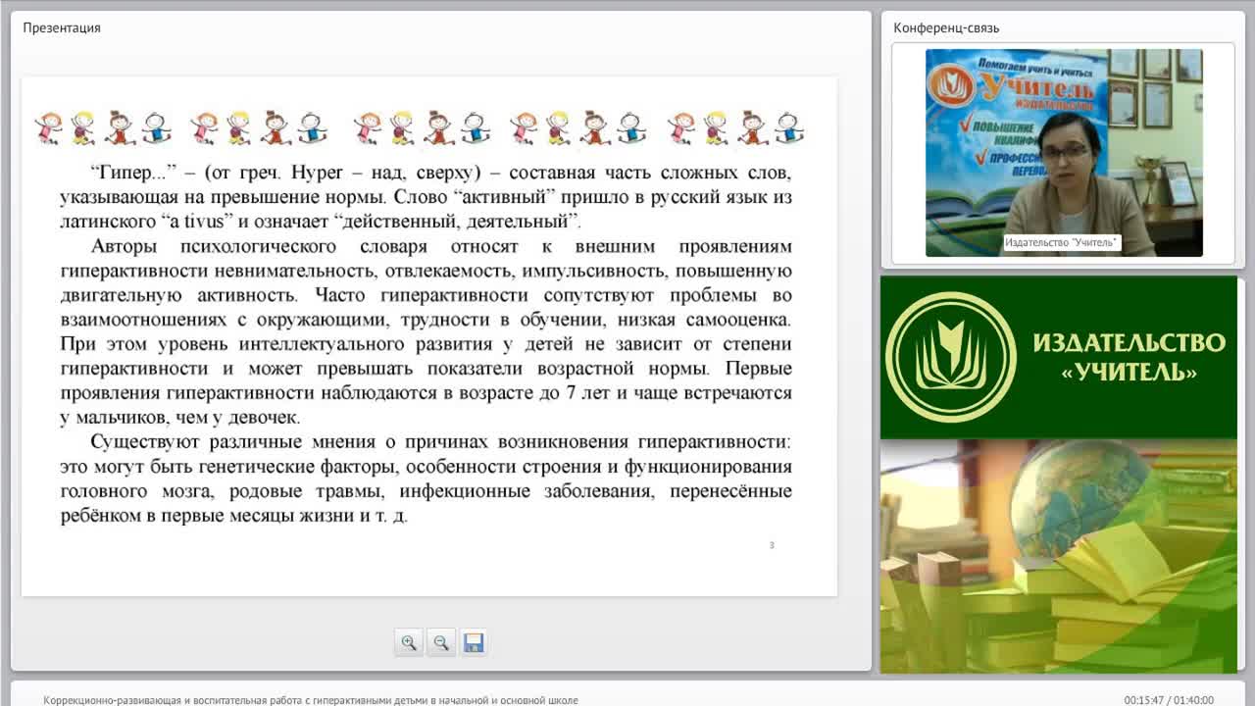
Task: Save the presentation with the floppy disk icon
Action: [x=474, y=643]
